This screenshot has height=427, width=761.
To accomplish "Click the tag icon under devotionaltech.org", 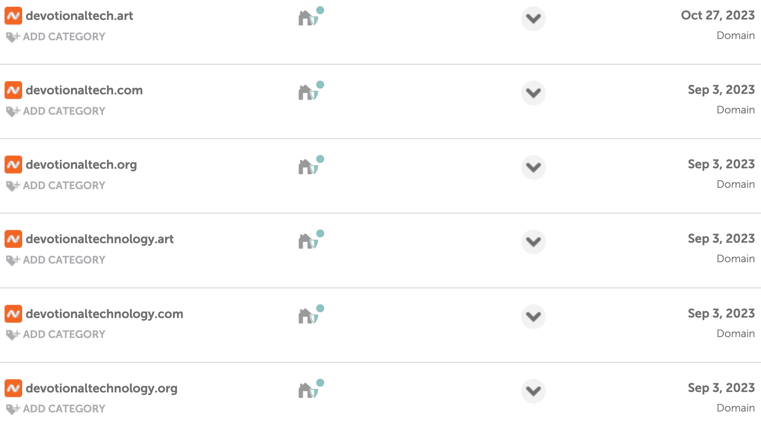I will (13, 186).
